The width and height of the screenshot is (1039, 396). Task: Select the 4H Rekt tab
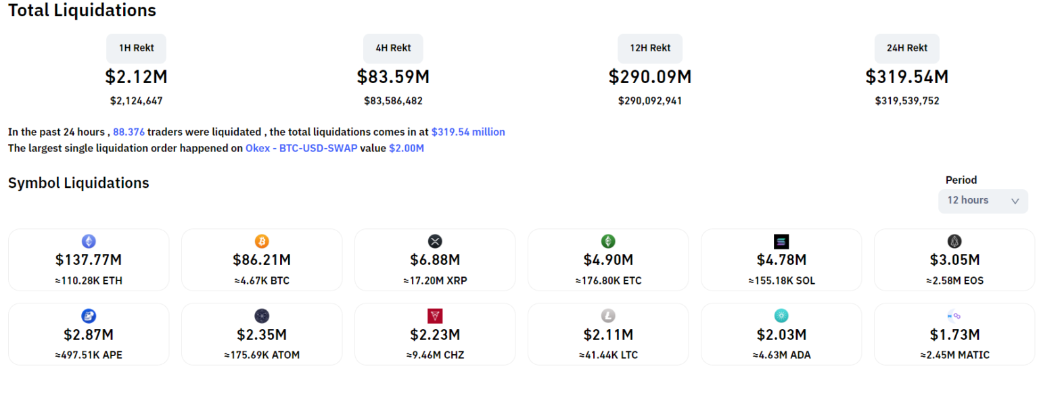(393, 48)
